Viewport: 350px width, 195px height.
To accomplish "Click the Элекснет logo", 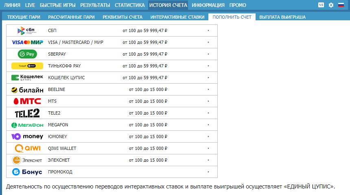I will (27, 160).
